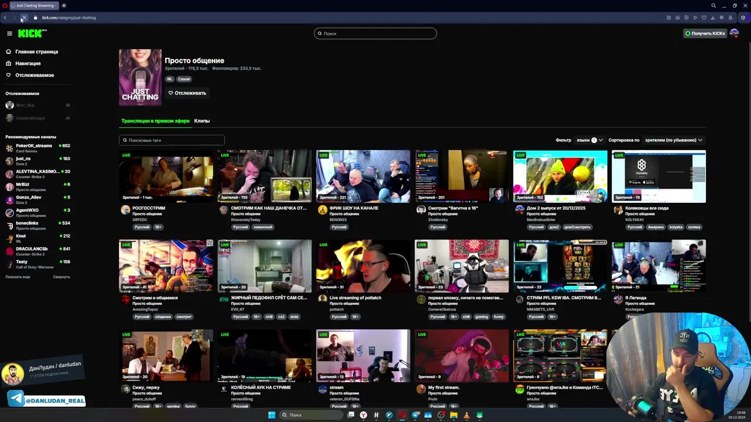Click Knut channel avatar
Viewport: 751px width, 422px height.
point(9,238)
